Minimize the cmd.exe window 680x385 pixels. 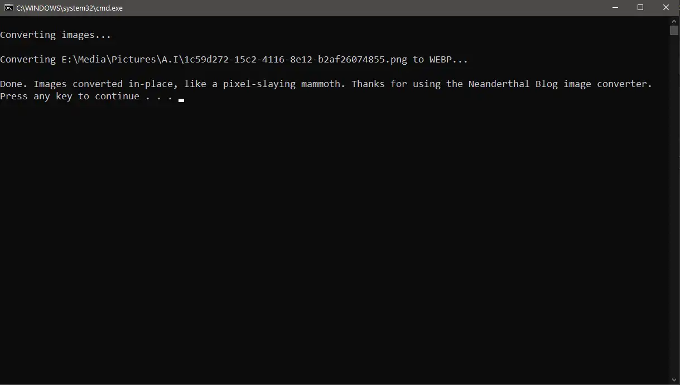click(615, 8)
